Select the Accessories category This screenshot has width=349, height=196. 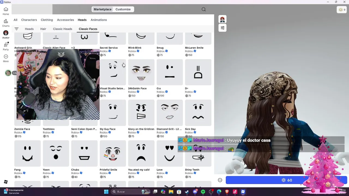tap(65, 20)
